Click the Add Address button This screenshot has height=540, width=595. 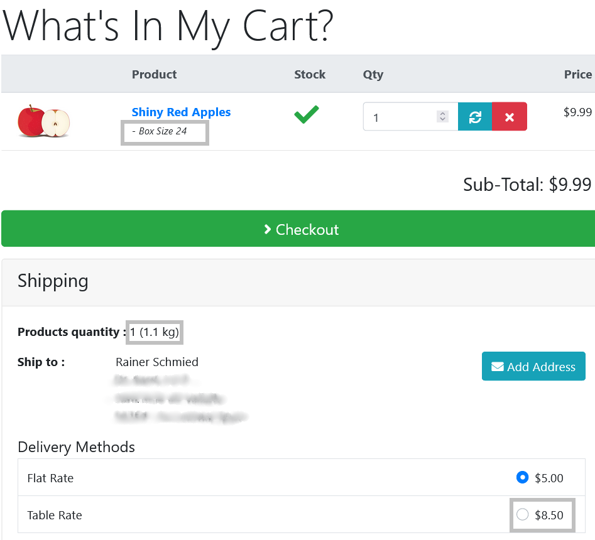tap(533, 366)
